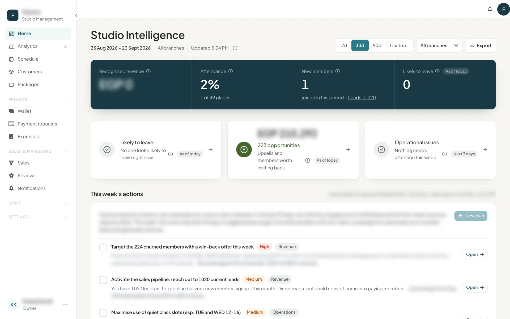Select the Custom time range
This screenshot has width=510, height=319.
click(x=398, y=45)
